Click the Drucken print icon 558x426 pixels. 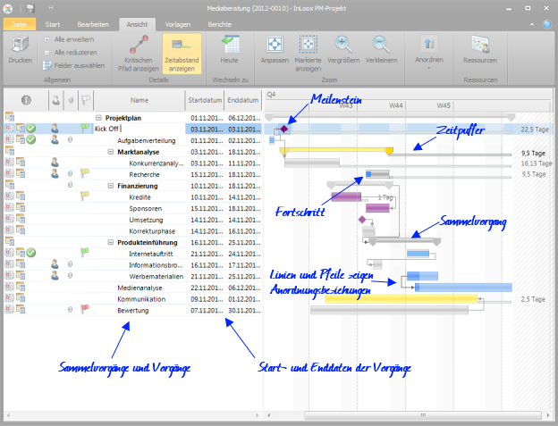(x=20, y=45)
